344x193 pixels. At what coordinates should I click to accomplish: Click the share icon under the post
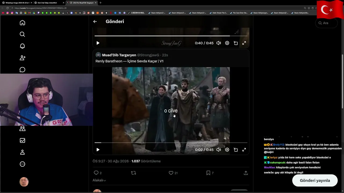(x=246, y=173)
